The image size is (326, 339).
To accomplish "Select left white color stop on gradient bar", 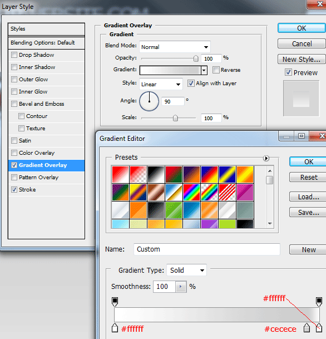I will tap(115, 328).
